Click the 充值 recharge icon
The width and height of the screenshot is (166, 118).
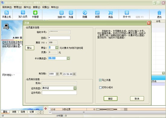(x=71, y=13)
